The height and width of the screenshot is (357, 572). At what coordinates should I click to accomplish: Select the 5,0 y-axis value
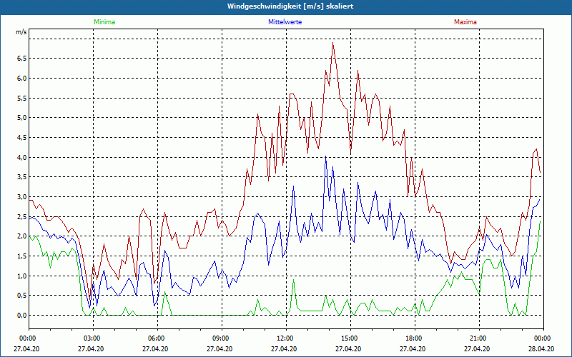coord(22,118)
